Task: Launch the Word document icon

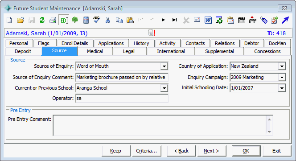Action: (x=208, y=20)
